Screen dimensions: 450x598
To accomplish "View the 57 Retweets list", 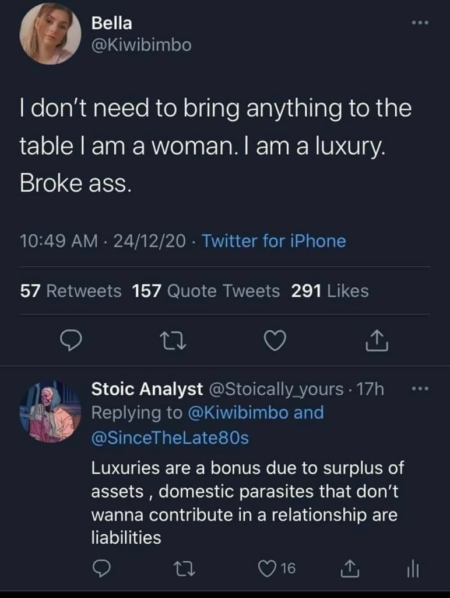I will point(71,290).
